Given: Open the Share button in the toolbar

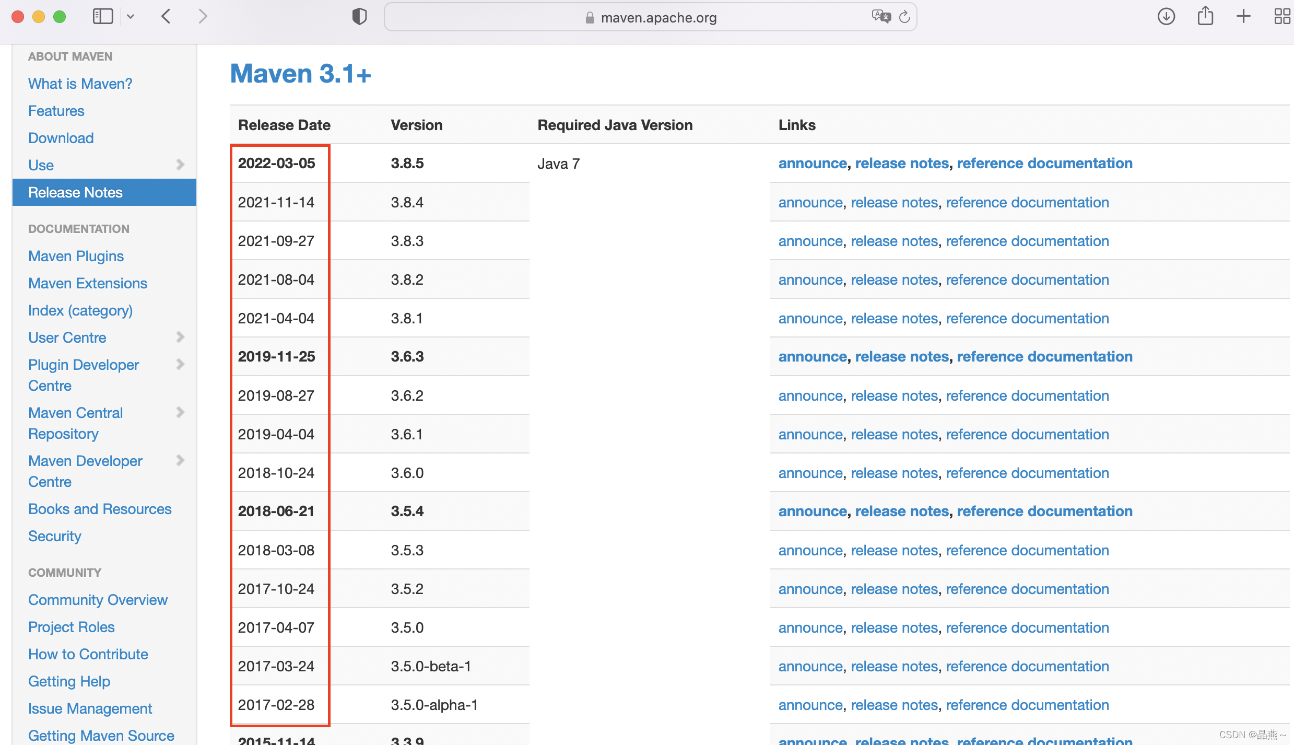Looking at the screenshot, I should pos(1205,16).
